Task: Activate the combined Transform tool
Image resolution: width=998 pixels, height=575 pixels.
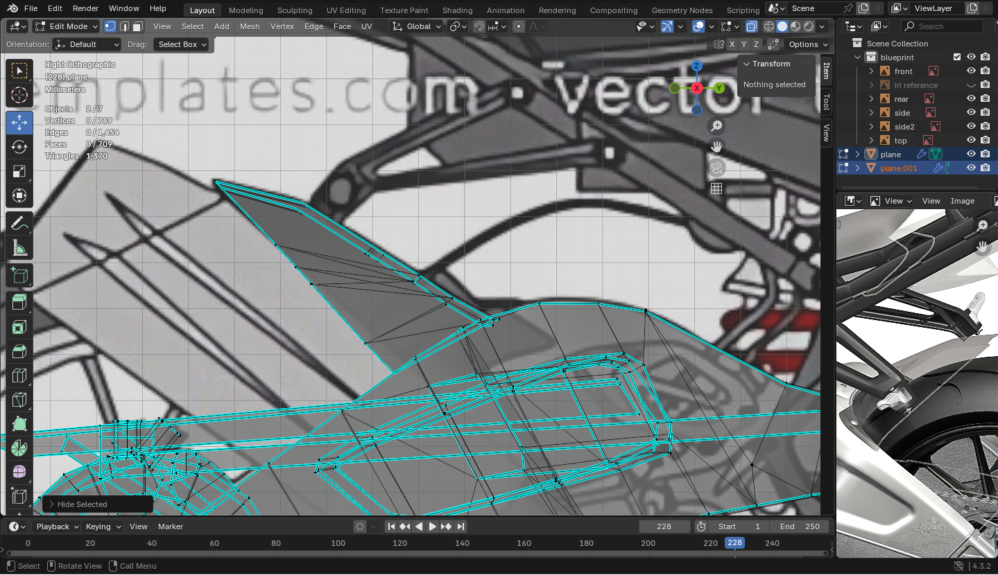Action: 19,196
